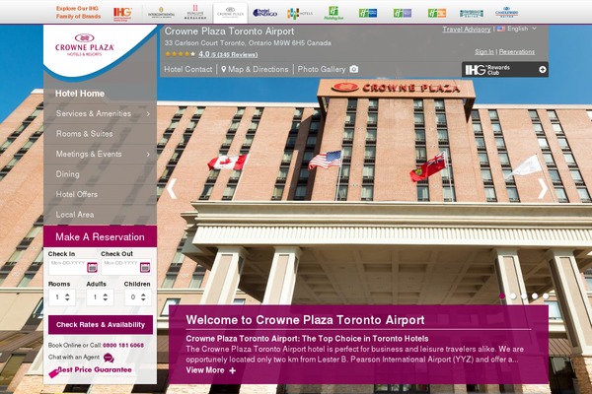Decrease the Adults count with down arrow
Screen dimensions: 592x394
106,299
